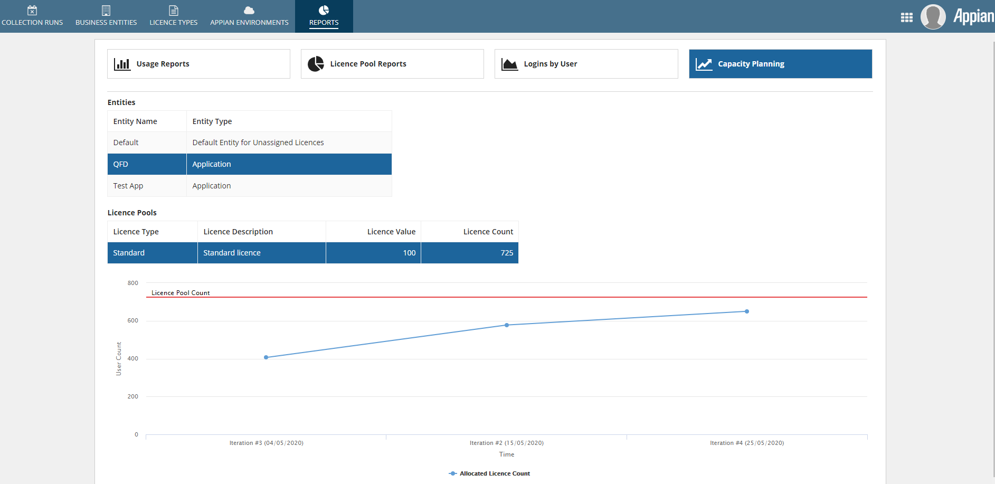This screenshot has width=995, height=484.
Task: Click the Licence Pool Reports pie icon
Action: point(316,64)
